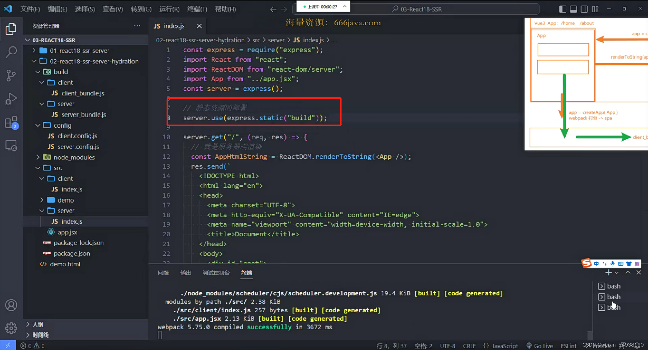Screen dimensions: 648x350
Task: Open the 选择(S) menu
Action: click(x=85, y=9)
